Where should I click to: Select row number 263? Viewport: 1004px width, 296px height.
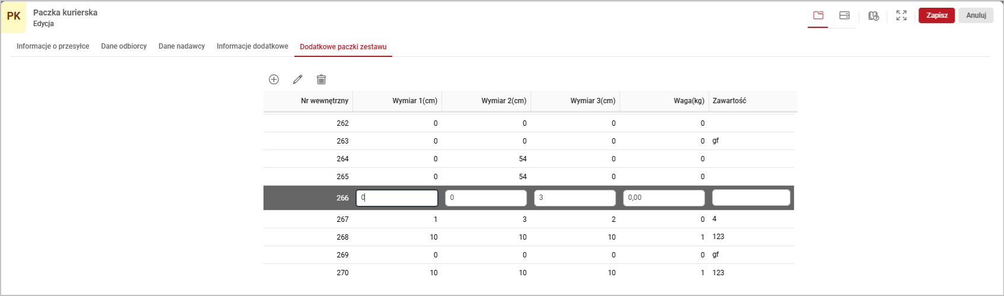342,141
